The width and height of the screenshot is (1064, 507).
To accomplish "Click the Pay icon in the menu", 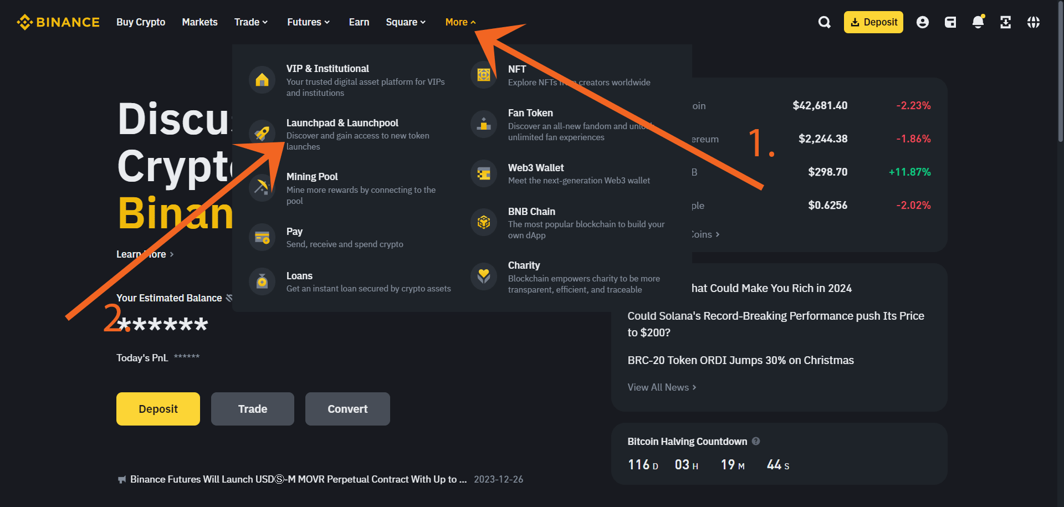I will pyautogui.click(x=262, y=237).
